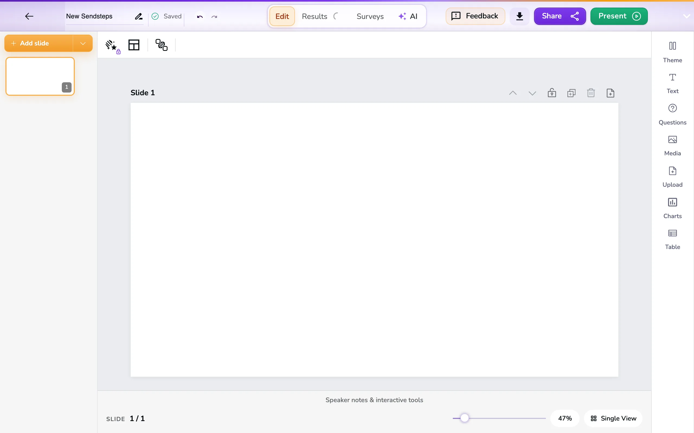The width and height of the screenshot is (694, 433).
Task: Open the Upload panel
Action: coord(673,177)
